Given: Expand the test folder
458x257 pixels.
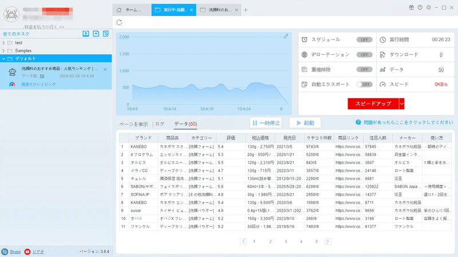Looking at the screenshot, I should 3,42.
